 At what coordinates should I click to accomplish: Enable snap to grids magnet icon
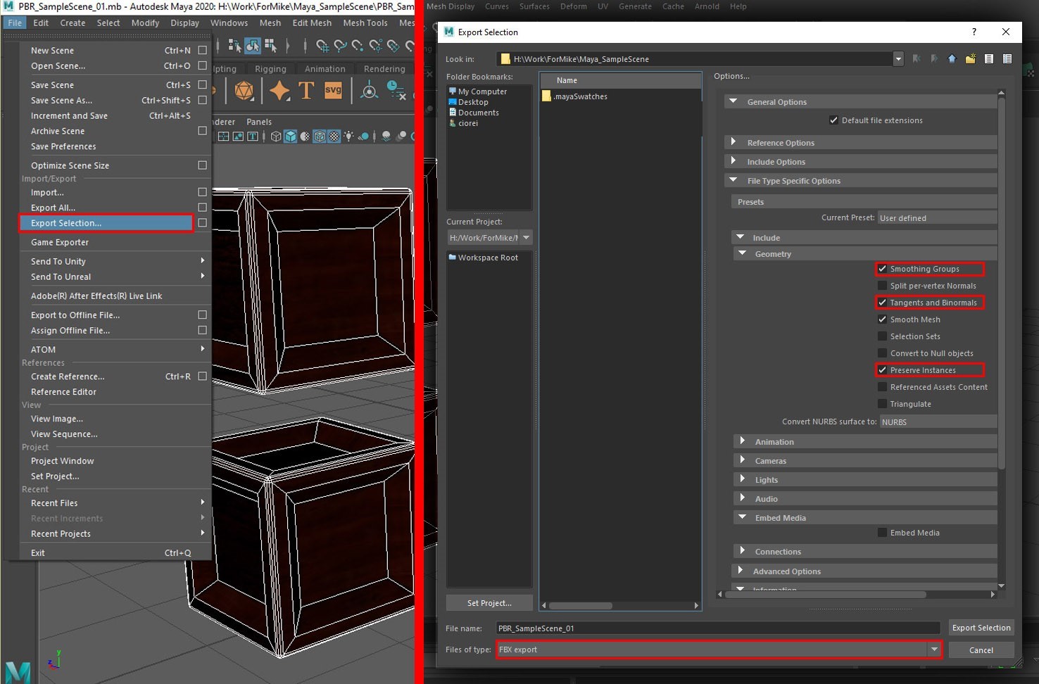coord(322,46)
